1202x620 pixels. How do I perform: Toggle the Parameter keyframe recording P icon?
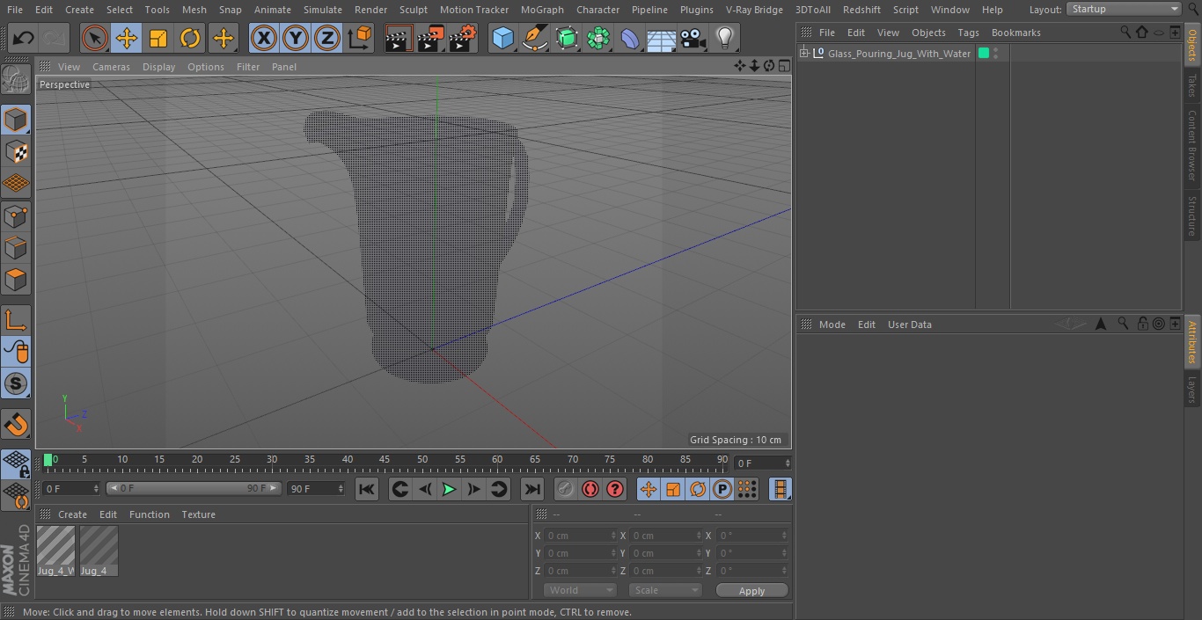tap(722, 489)
